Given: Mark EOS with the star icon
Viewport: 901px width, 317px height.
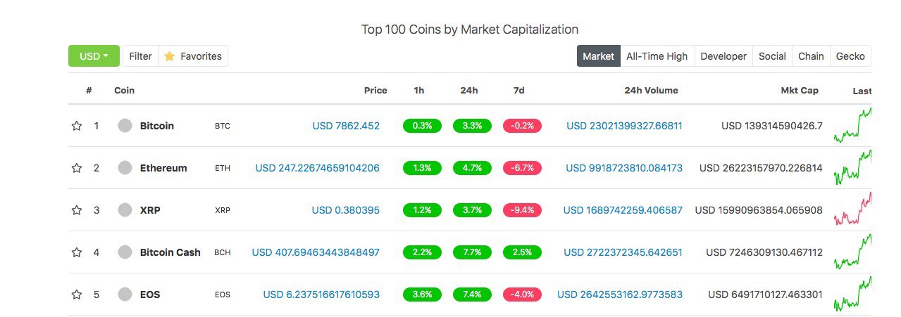Looking at the screenshot, I should pyautogui.click(x=77, y=295).
